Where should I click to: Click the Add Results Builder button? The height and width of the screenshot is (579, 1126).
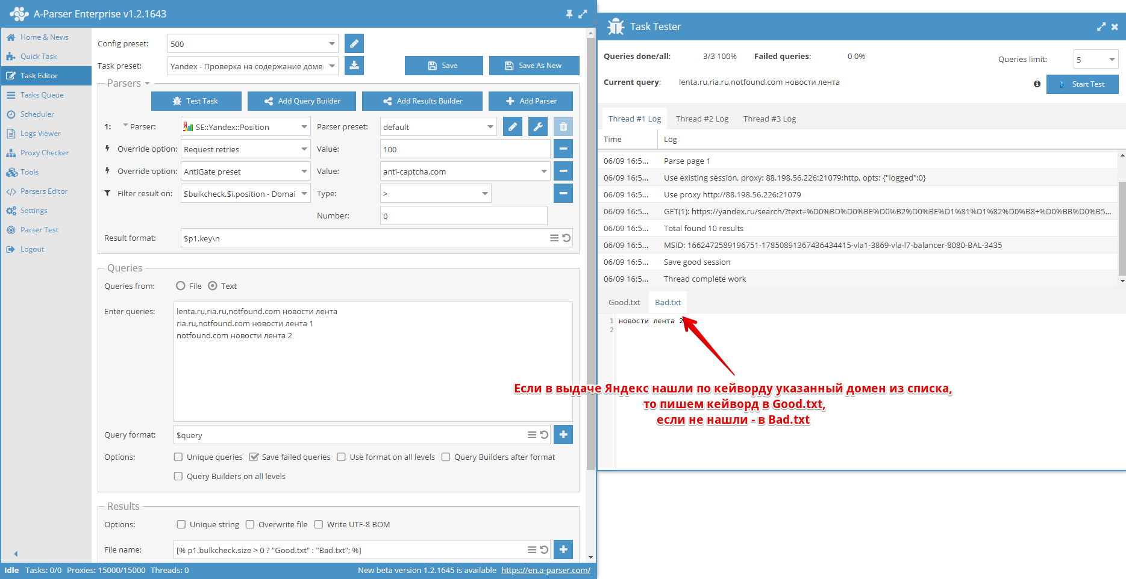click(422, 101)
